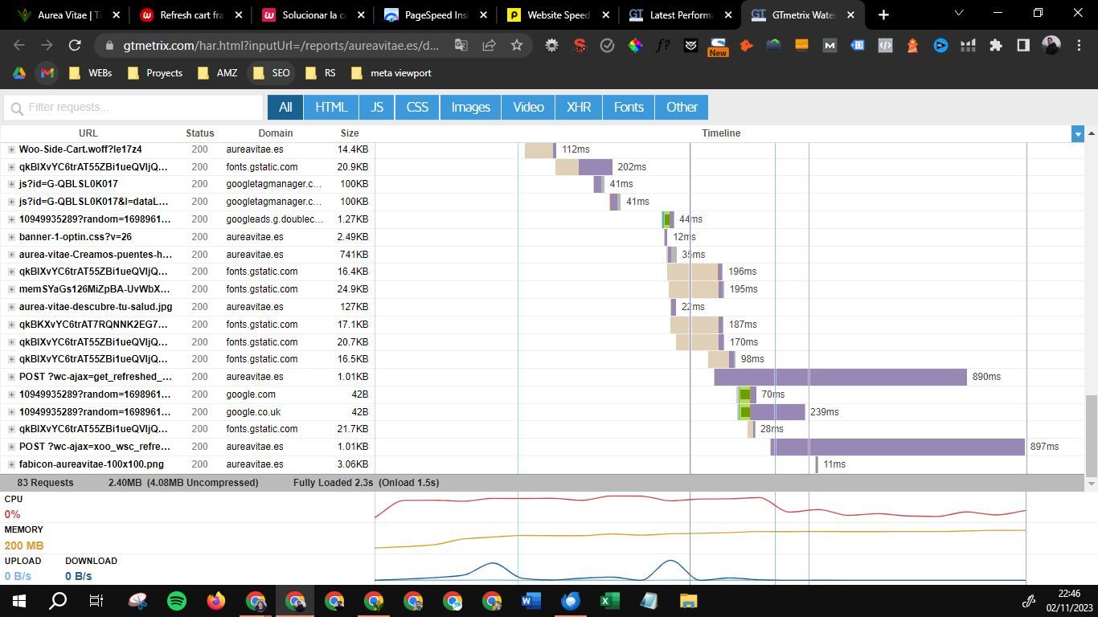Expand the aurea-vitae-Creamos-puentes request row

pos(11,255)
